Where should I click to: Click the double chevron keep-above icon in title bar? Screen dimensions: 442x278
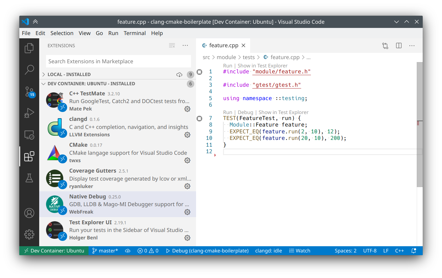tap(35, 22)
